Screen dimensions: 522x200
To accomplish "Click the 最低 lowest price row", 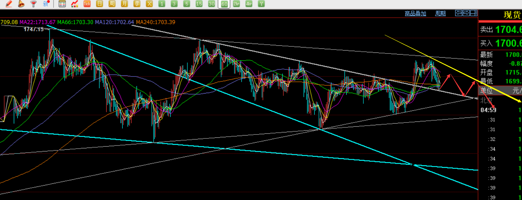I will pos(501,81).
